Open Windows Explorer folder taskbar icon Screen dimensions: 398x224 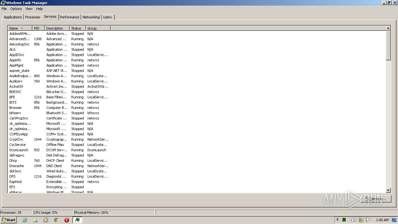(35, 220)
